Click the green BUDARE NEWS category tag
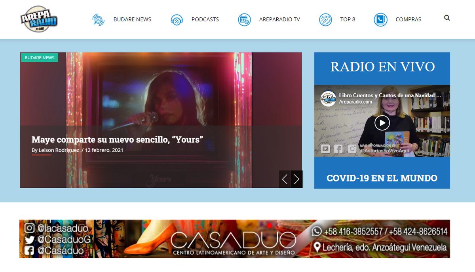The height and width of the screenshot is (272, 475). tap(39, 58)
